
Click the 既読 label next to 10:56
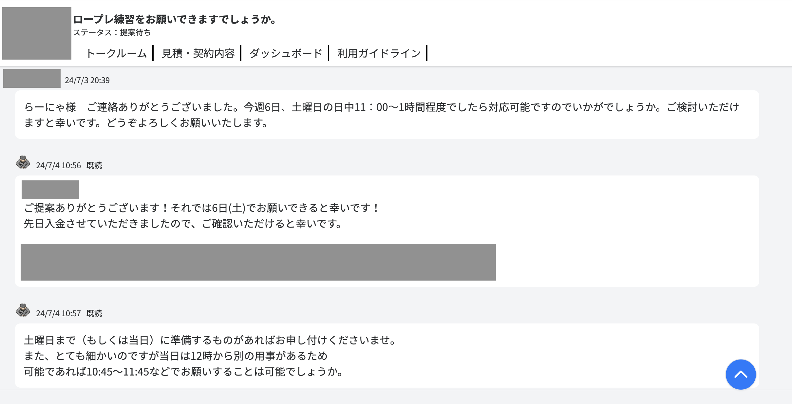tap(94, 166)
